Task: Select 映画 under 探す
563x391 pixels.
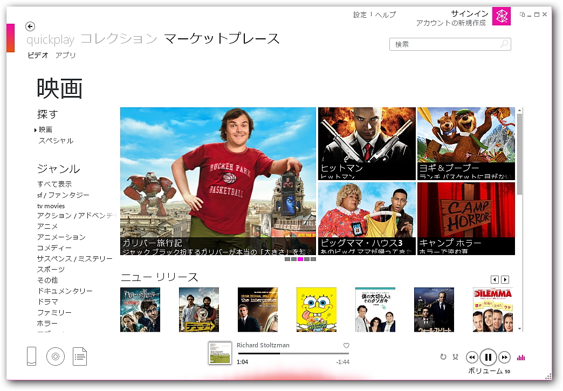Action: [46, 129]
